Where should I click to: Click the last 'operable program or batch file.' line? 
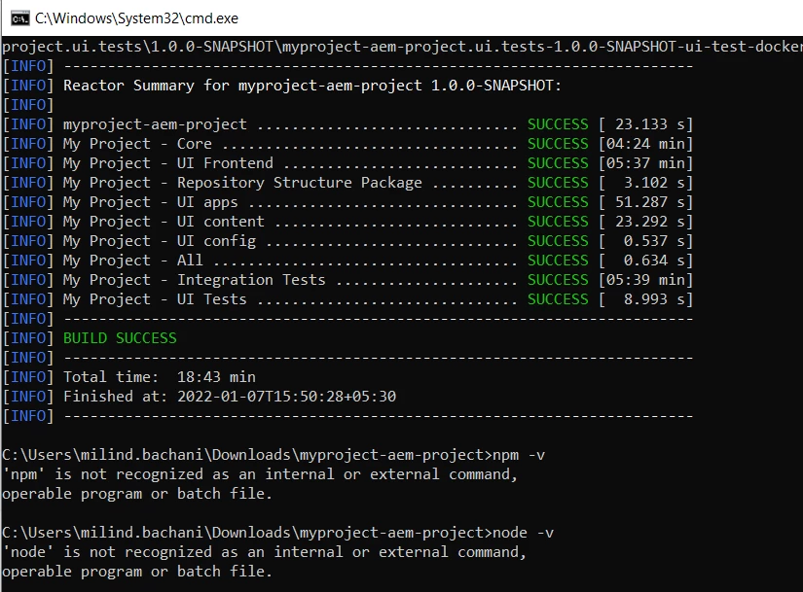136,572
